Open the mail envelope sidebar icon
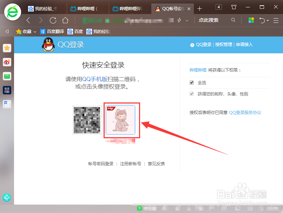 pos(7,76)
